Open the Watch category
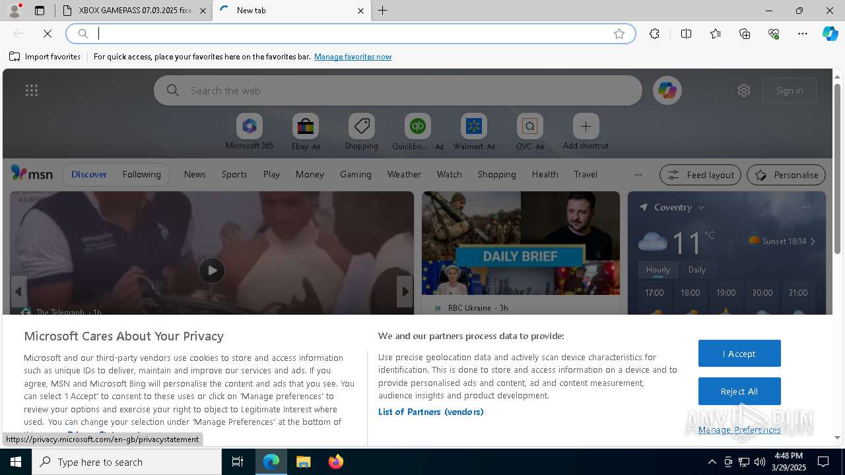 tap(450, 174)
